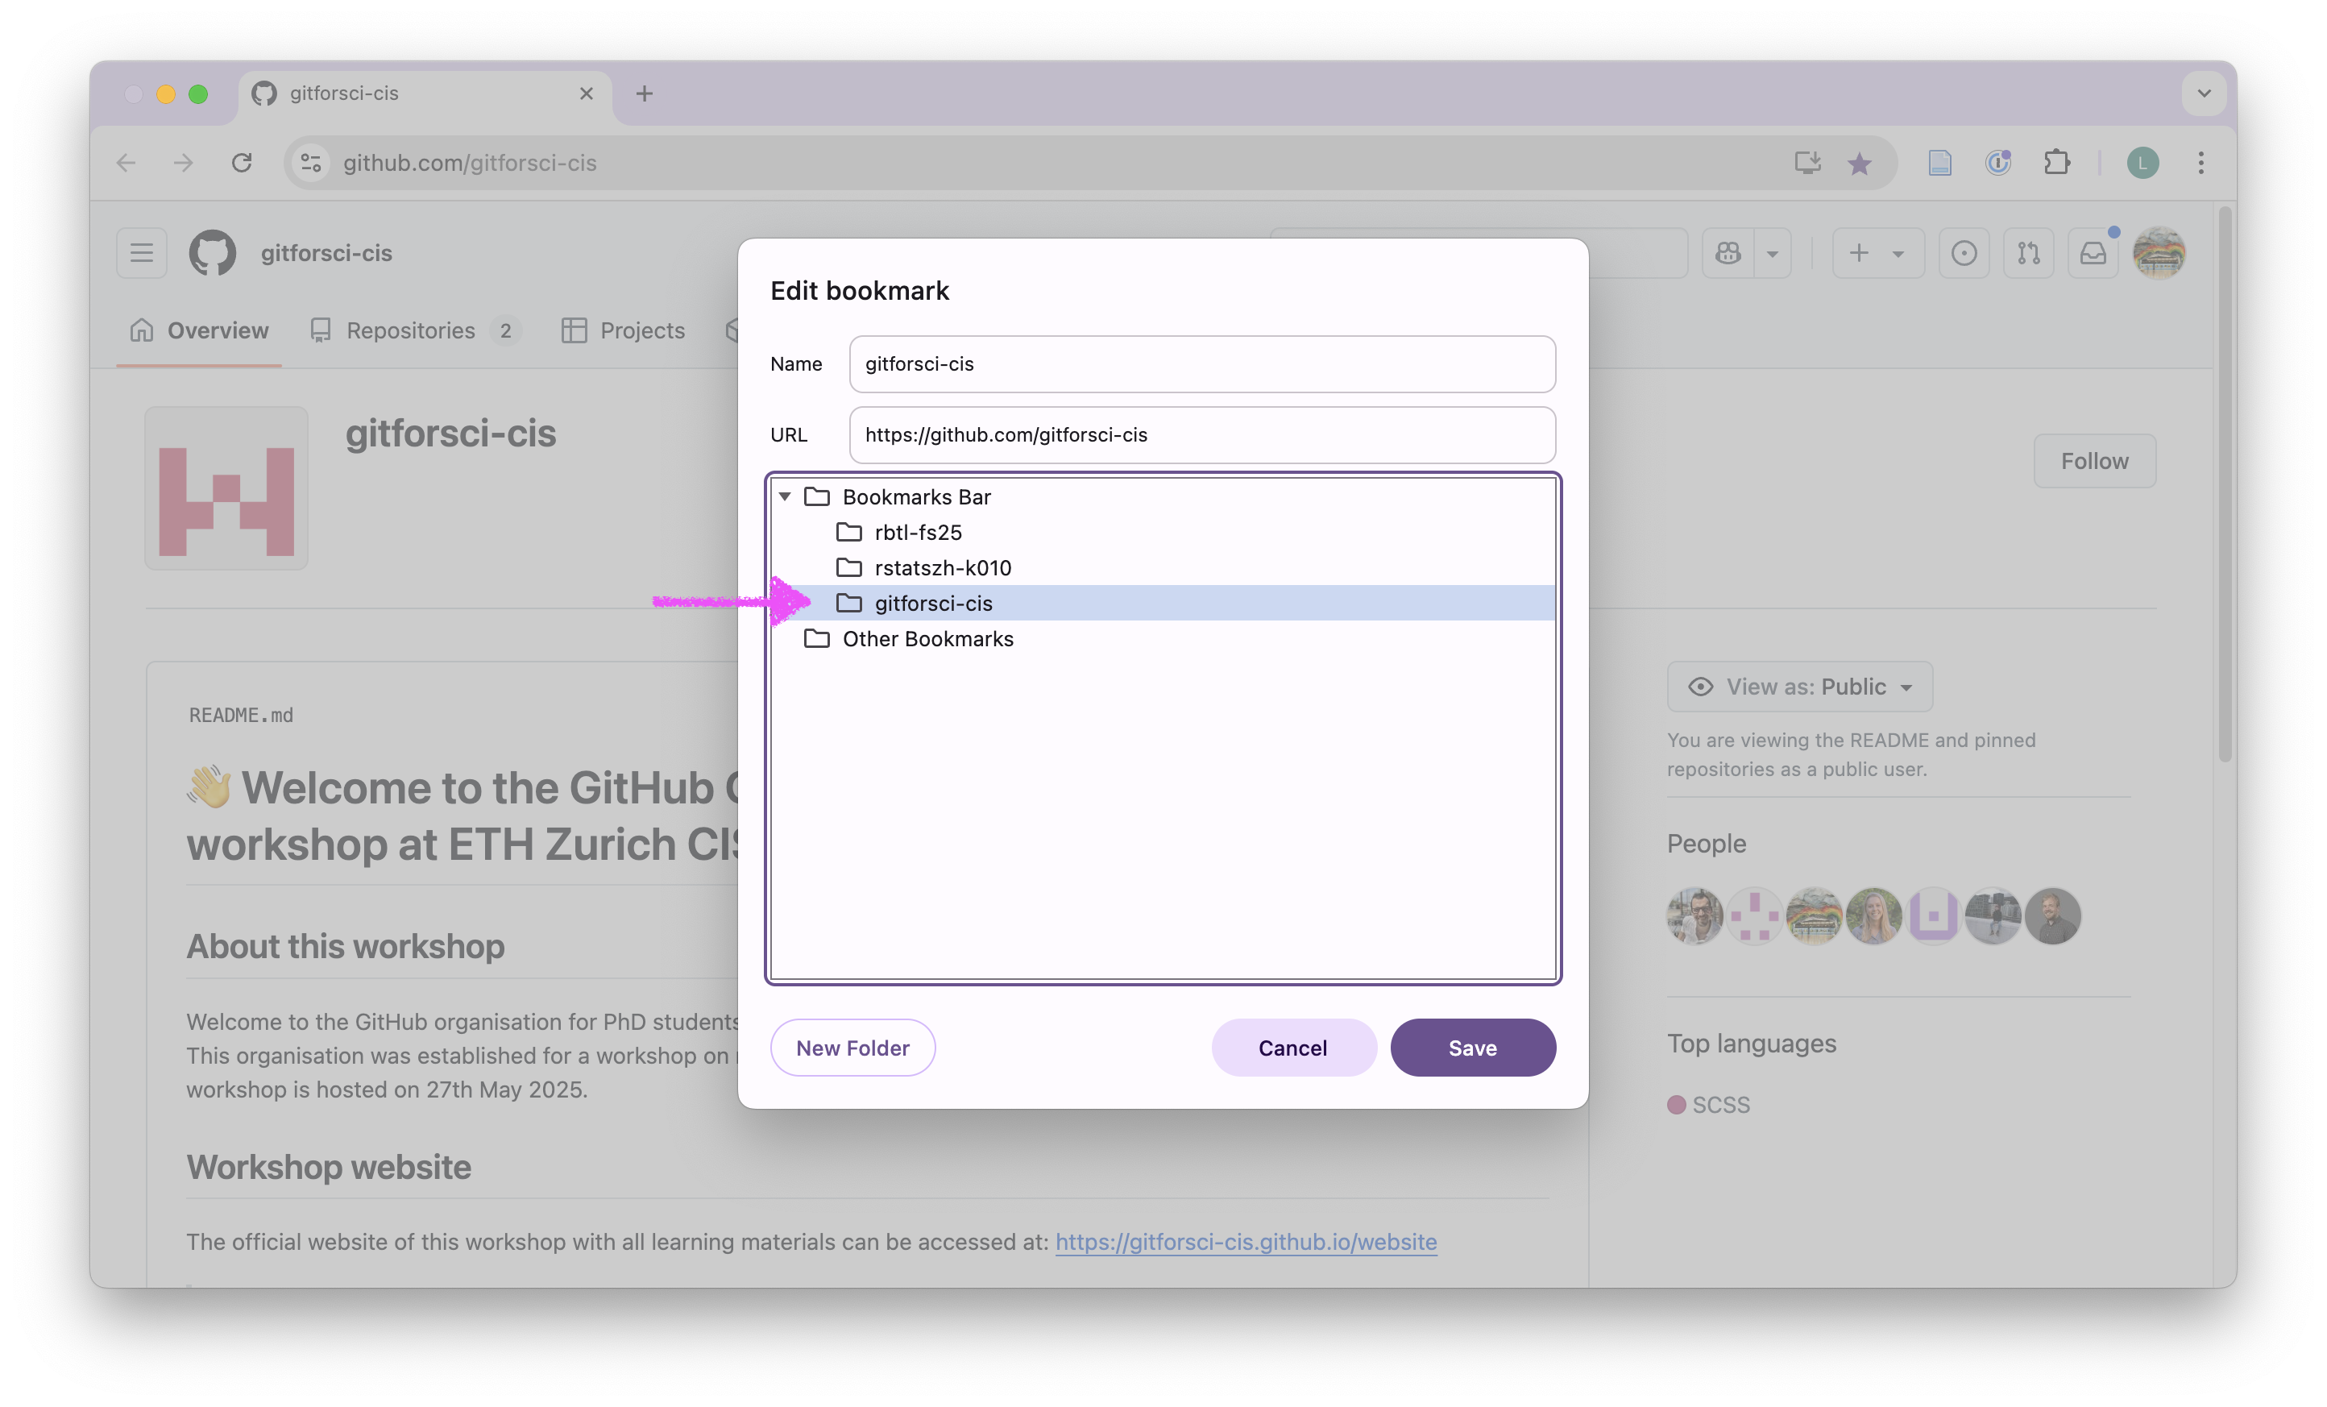Go back to the previous page

[x=127, y=163]
